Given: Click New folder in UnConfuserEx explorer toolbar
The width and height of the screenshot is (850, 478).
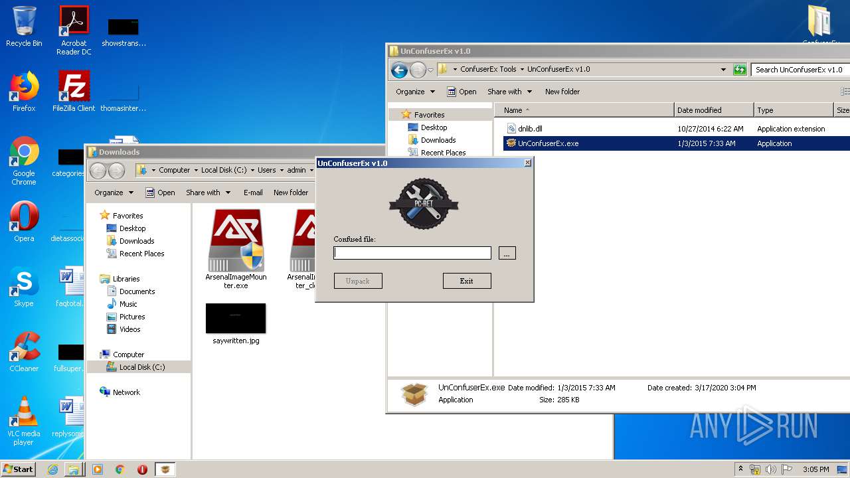Looking at the screenshot, I should 562,92.
